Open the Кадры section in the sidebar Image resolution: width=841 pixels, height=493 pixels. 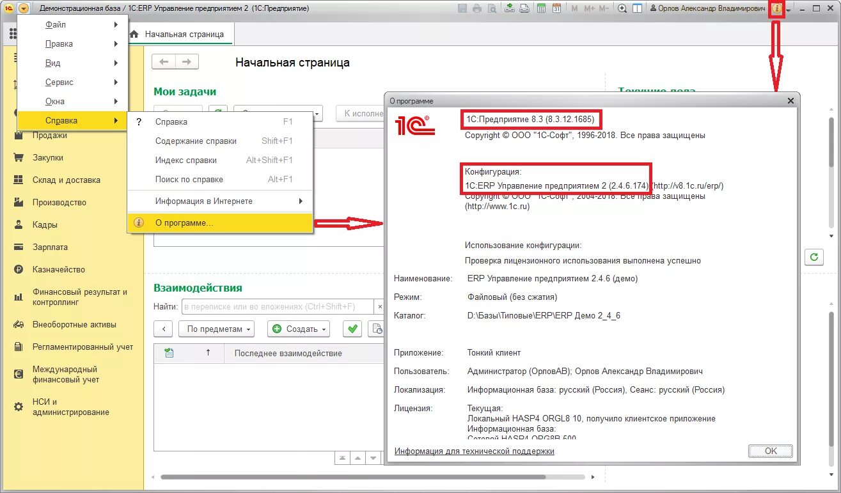pyautogui.click(x=45, y=225)
